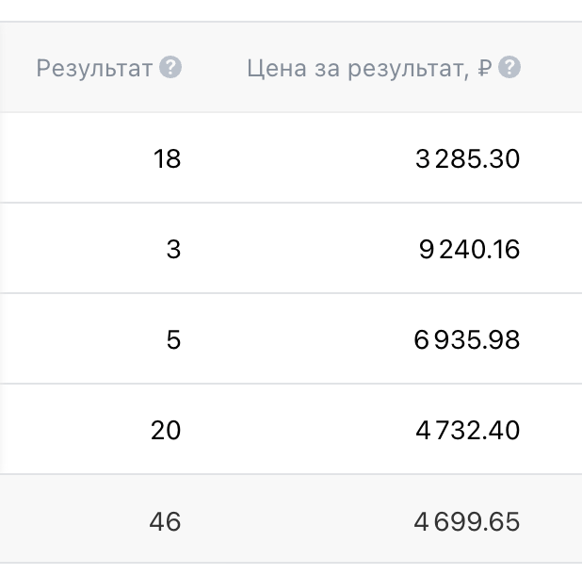Click the total price value 4 699.65
The height and width of the screenshot is (575, 582).
(467, 521)
